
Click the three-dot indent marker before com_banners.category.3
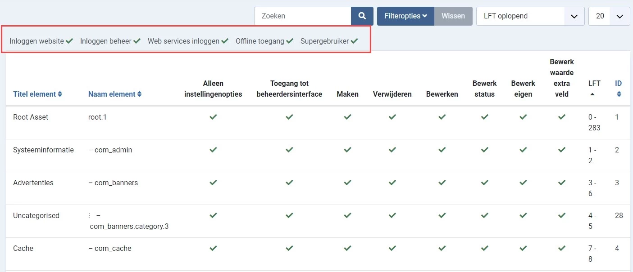[x=90, y=216]
